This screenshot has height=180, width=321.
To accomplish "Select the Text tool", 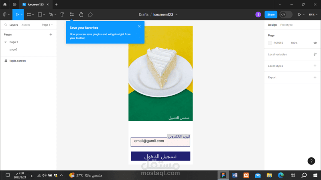I will pos(62,14).
